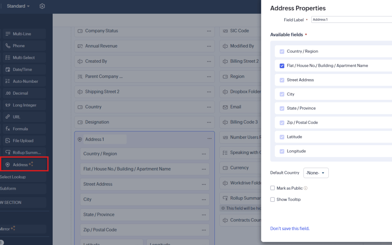The width and height of the screenshot is (392, 245).
Task: Select the File Upload field type
Action: [x=24, y=141]
